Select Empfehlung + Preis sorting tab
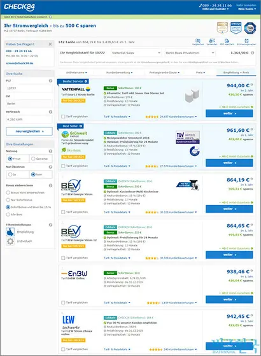The width and height of the screenshot is (261, 356). coord(236,73)
